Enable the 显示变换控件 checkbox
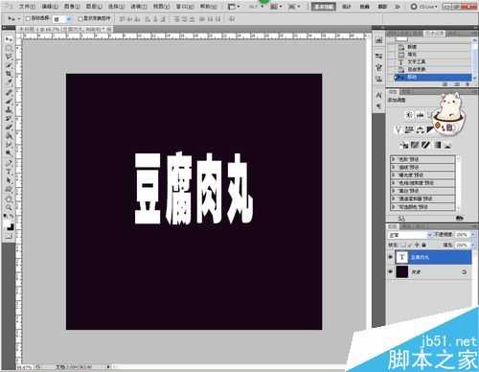Image resolution: width=479 pixels, height=372 pixels. 80,19
